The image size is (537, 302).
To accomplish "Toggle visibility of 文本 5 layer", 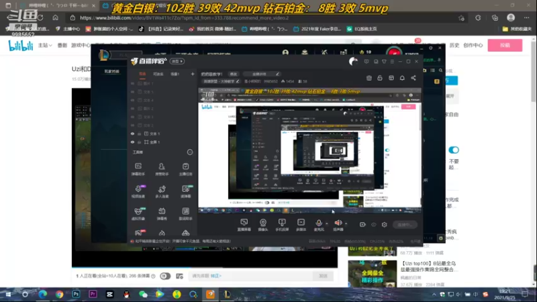I will (132, 92).
